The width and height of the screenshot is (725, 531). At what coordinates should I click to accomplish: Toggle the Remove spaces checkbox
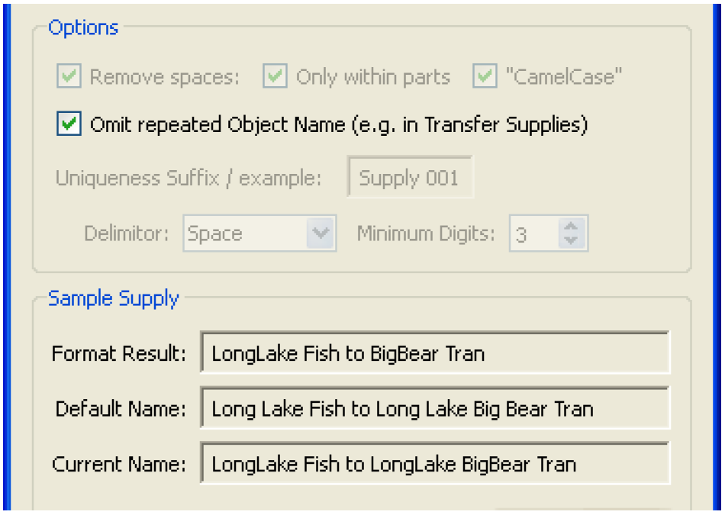point(68,77)
